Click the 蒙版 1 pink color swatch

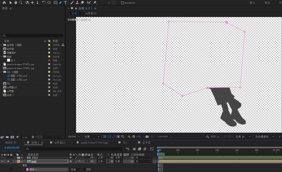27,169
